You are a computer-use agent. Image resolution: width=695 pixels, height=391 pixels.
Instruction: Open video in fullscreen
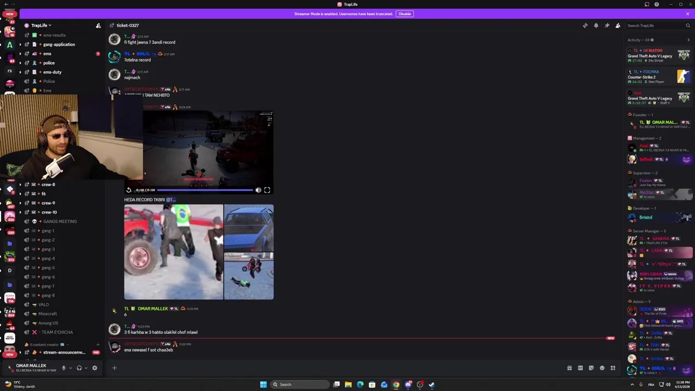pos(267,190)
